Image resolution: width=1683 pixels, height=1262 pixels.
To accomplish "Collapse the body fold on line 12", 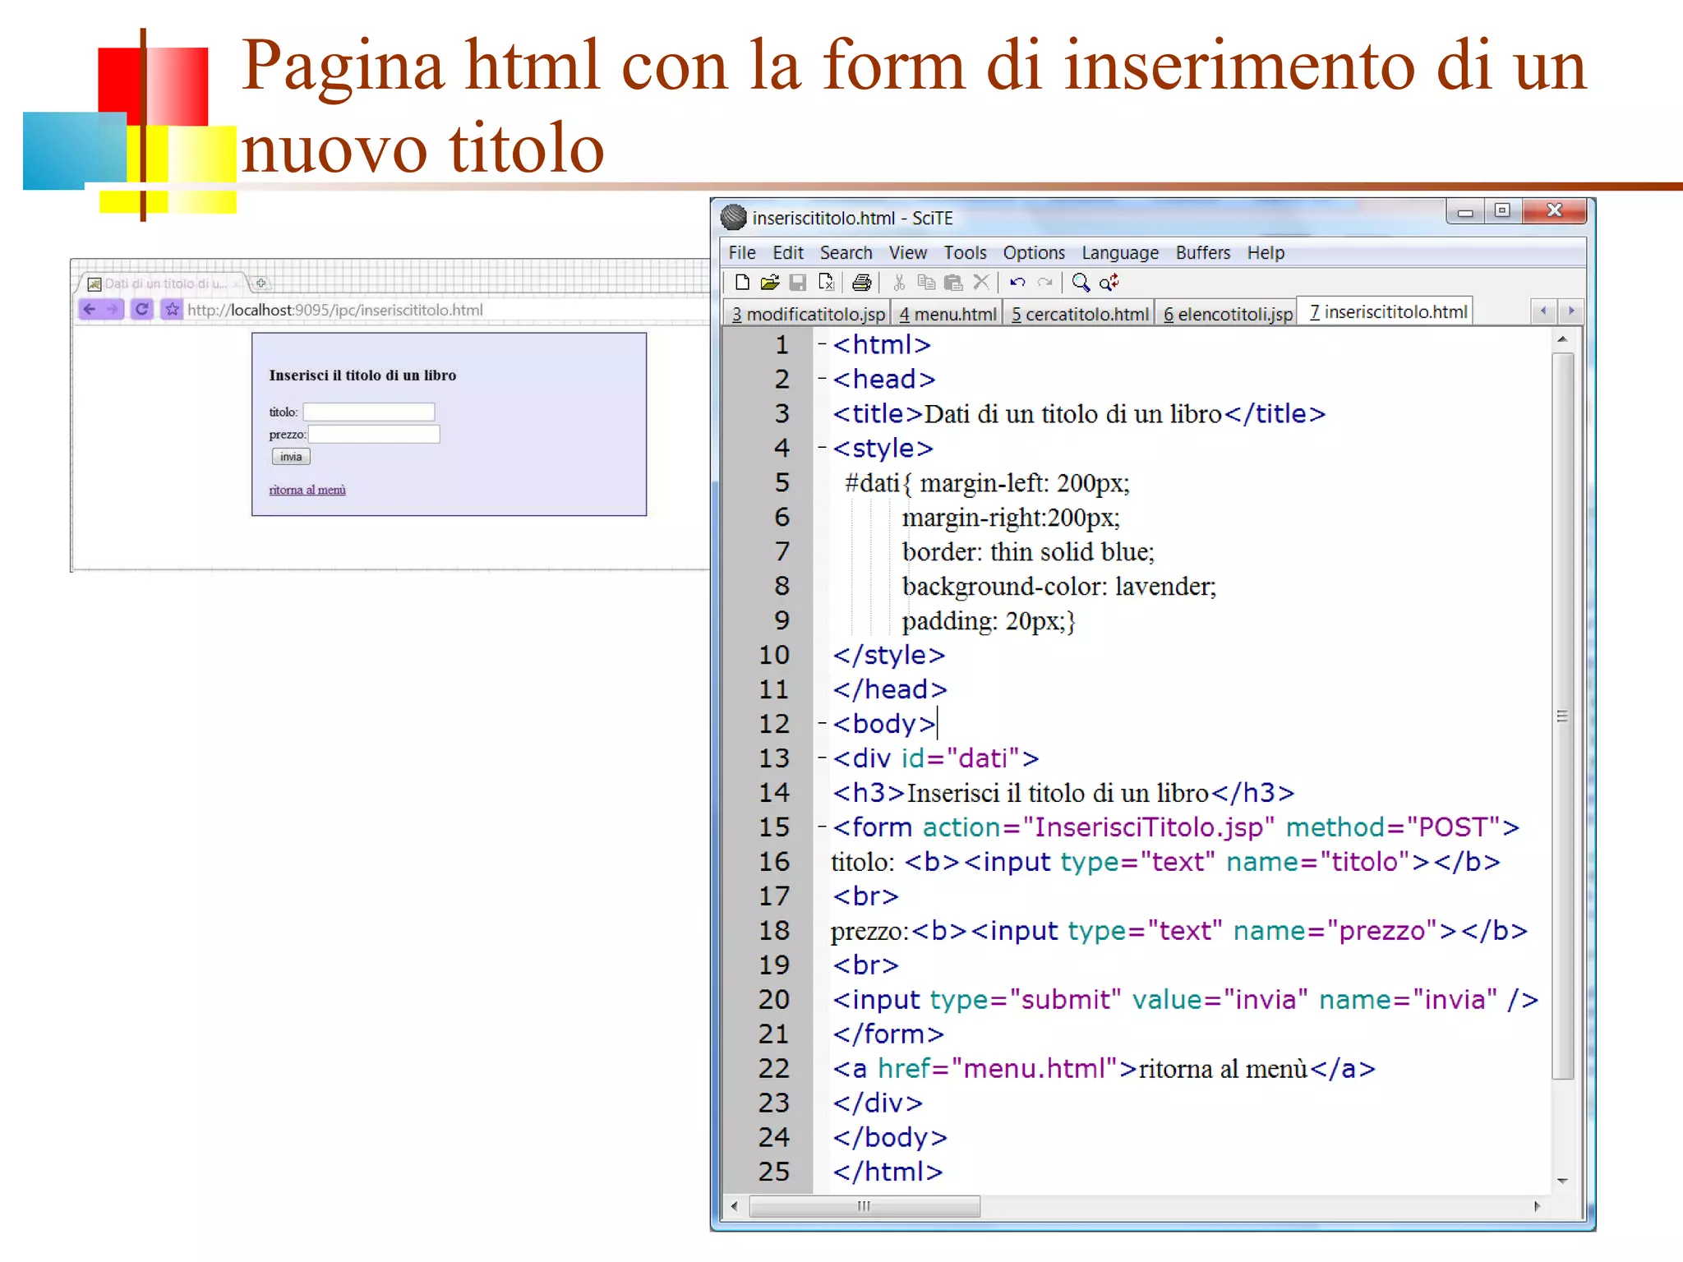I will point(822,723).
